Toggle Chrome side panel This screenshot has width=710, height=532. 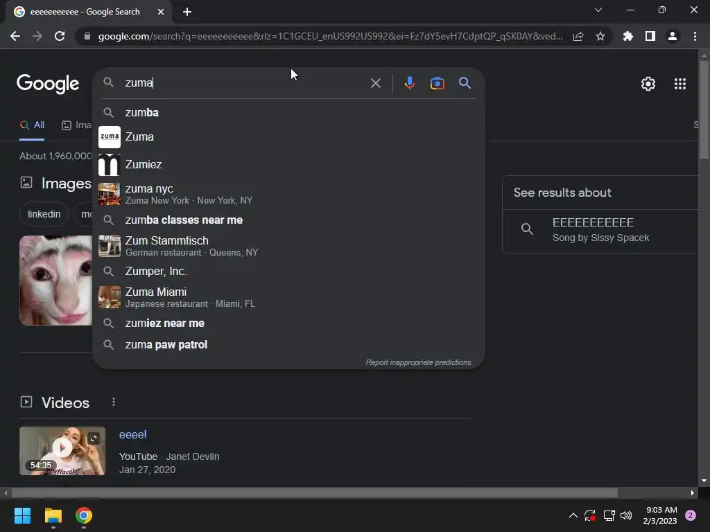(650, 36)
